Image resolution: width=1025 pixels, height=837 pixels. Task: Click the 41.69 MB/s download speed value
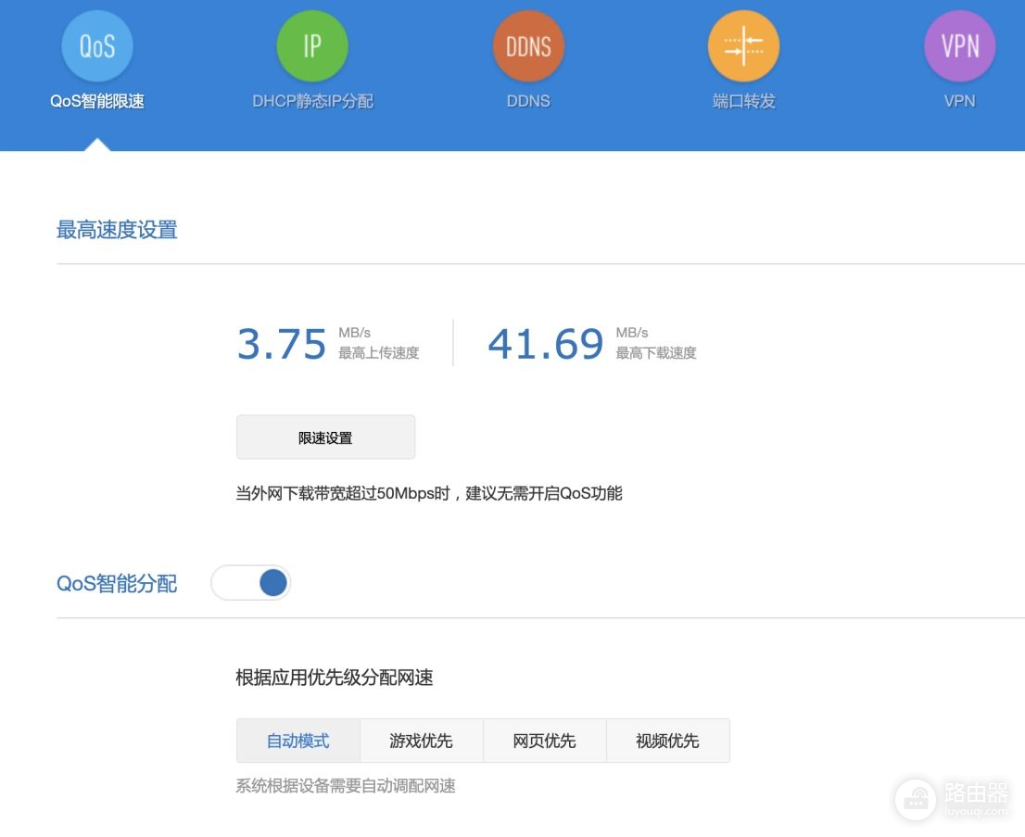coord(546,344)
